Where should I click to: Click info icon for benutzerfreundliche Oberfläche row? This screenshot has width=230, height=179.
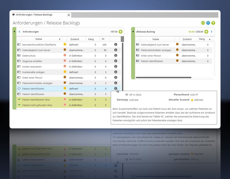116,44
